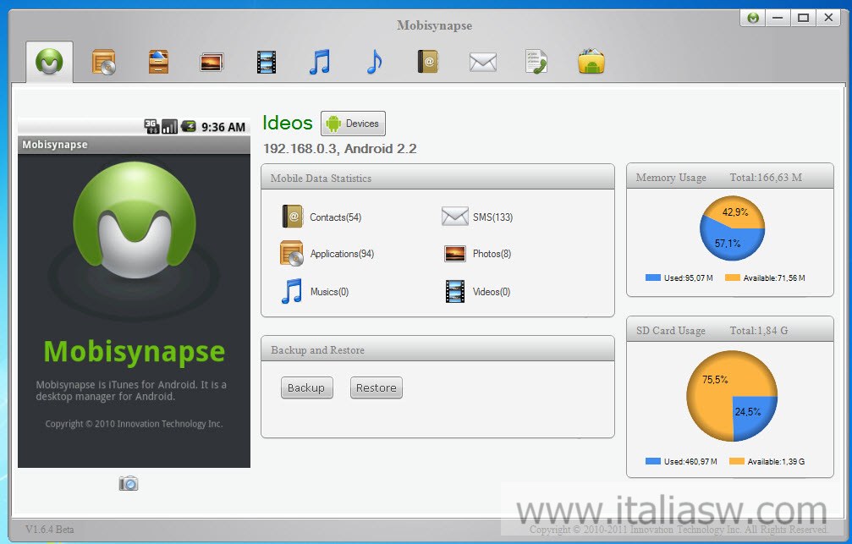This screenshot has height=544, width=852.
Task: Click the Mobisynapse menu icon in title bar
Action: pyautogui.click(x=753, y=18)
